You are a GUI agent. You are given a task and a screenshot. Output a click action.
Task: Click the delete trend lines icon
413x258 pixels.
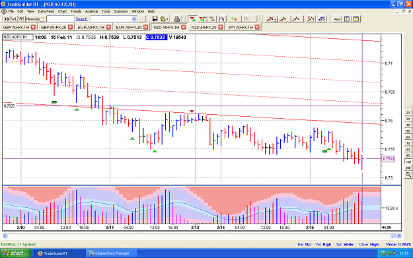point(311,19)
